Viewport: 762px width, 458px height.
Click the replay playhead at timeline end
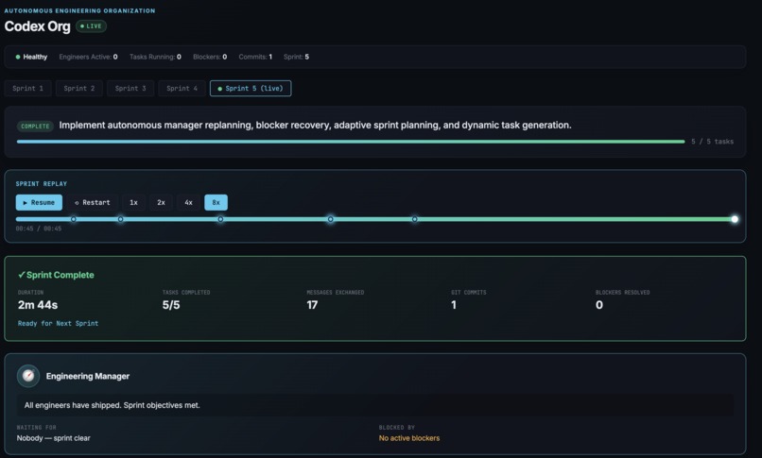click(x=735, y=219)
